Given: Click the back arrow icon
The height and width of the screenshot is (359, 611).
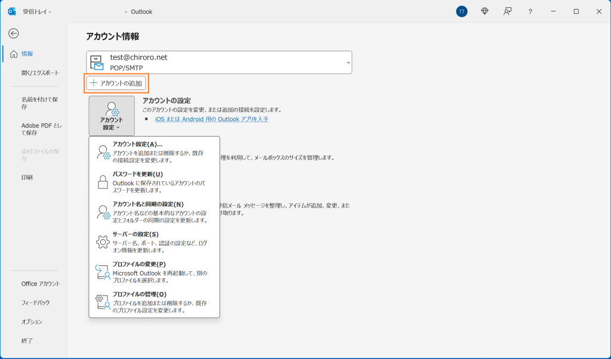Looking at the screenshot, I should tap(14, 33).
